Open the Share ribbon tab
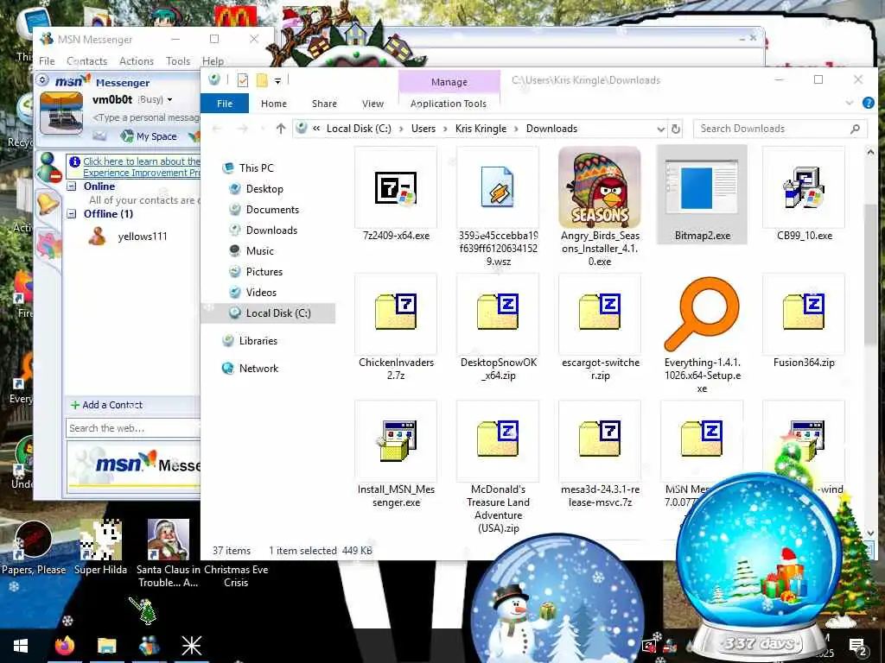The height and width of the screenshot is (663, 885). [325, 104]
